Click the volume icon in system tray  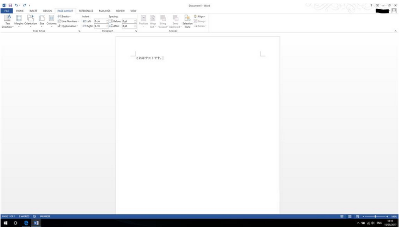pos(373,223)
